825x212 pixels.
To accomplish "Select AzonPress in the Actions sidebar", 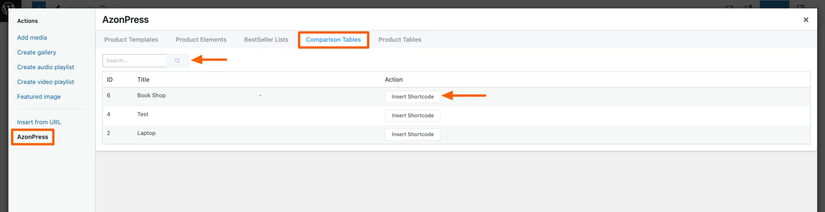I will coord(33,137).
